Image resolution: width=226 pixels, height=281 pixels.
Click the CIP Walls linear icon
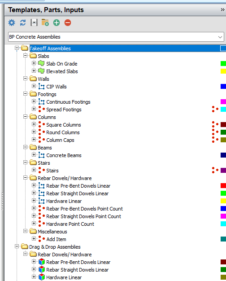(41, 86)
